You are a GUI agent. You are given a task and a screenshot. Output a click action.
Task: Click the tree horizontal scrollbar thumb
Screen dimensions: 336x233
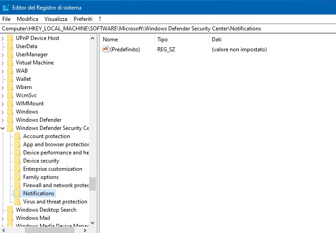(x=50, y=230)
